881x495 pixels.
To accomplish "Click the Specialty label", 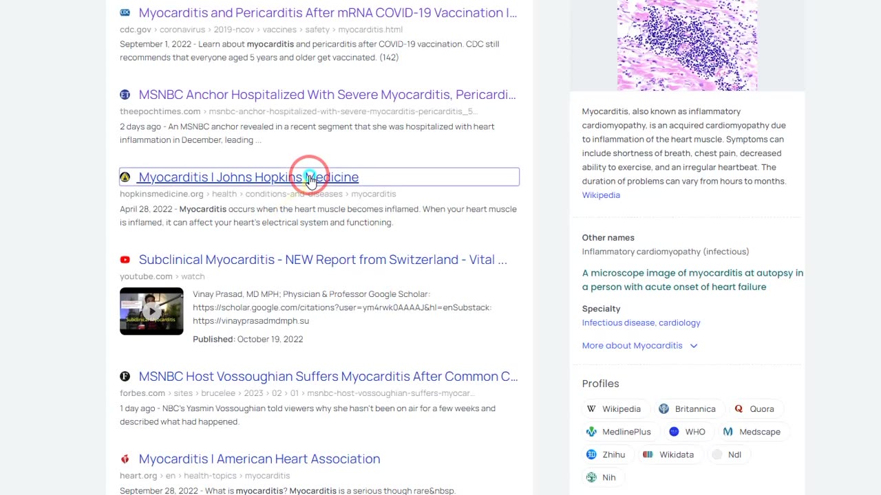I will tap(601, 309).
